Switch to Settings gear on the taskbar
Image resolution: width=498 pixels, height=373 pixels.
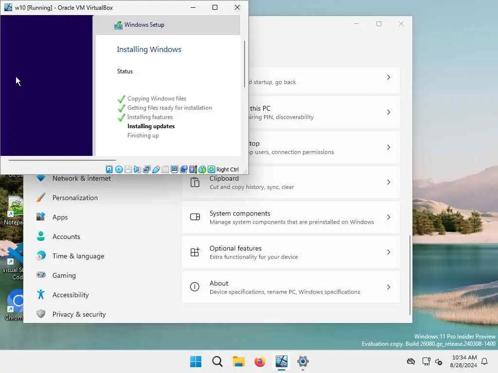click(x=302, y=361)
